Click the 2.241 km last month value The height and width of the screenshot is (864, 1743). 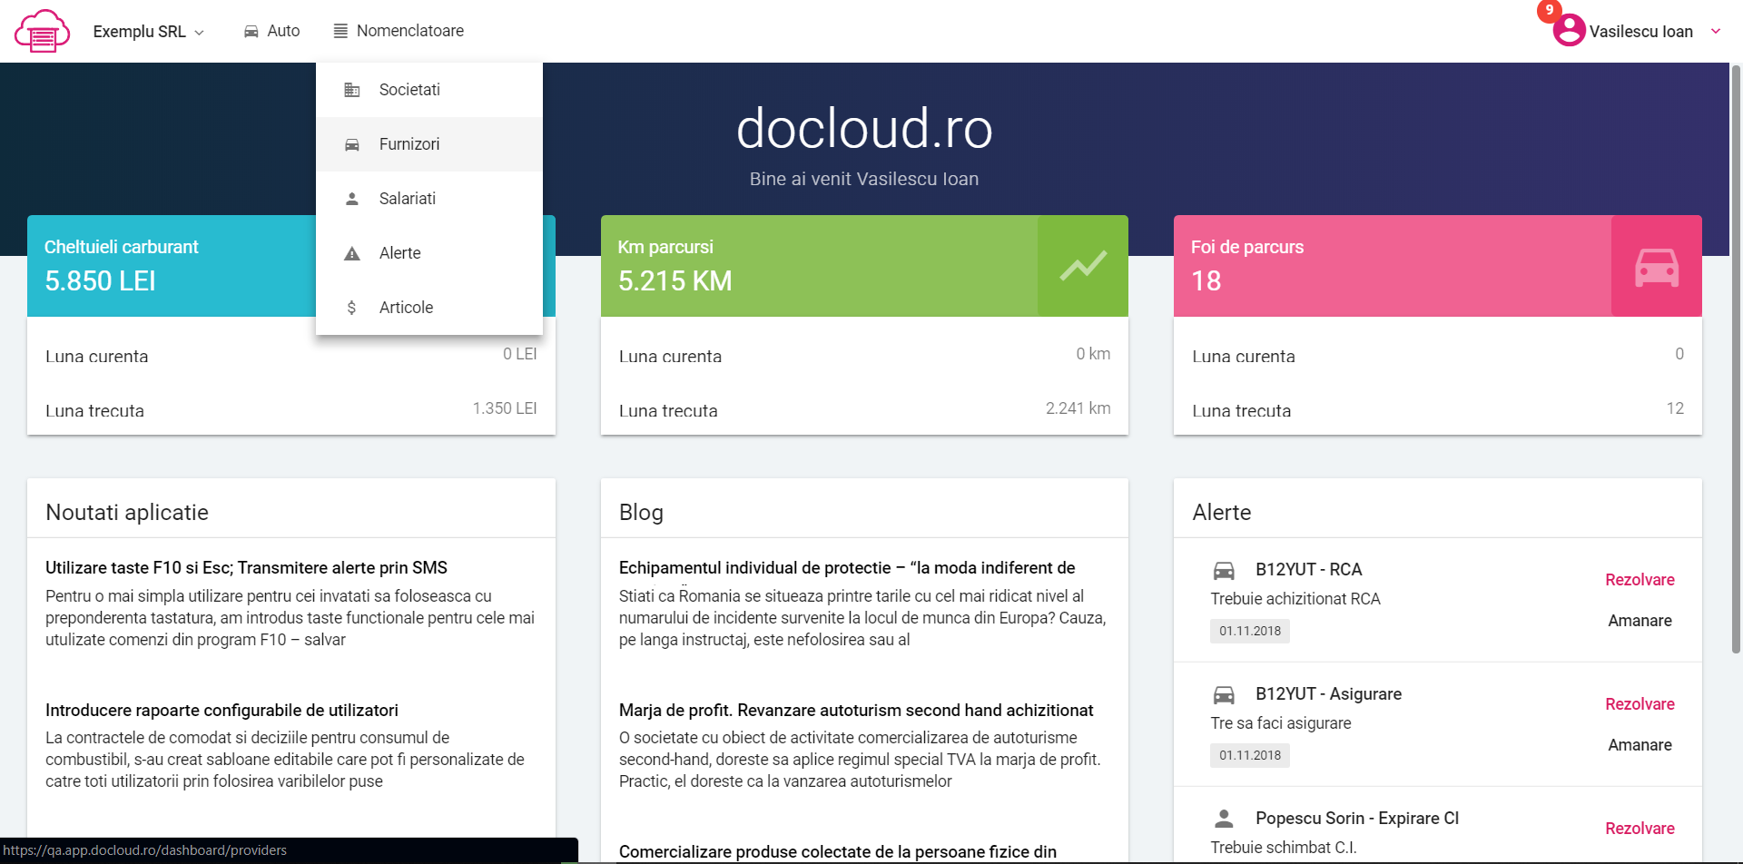click(1078, 408)
